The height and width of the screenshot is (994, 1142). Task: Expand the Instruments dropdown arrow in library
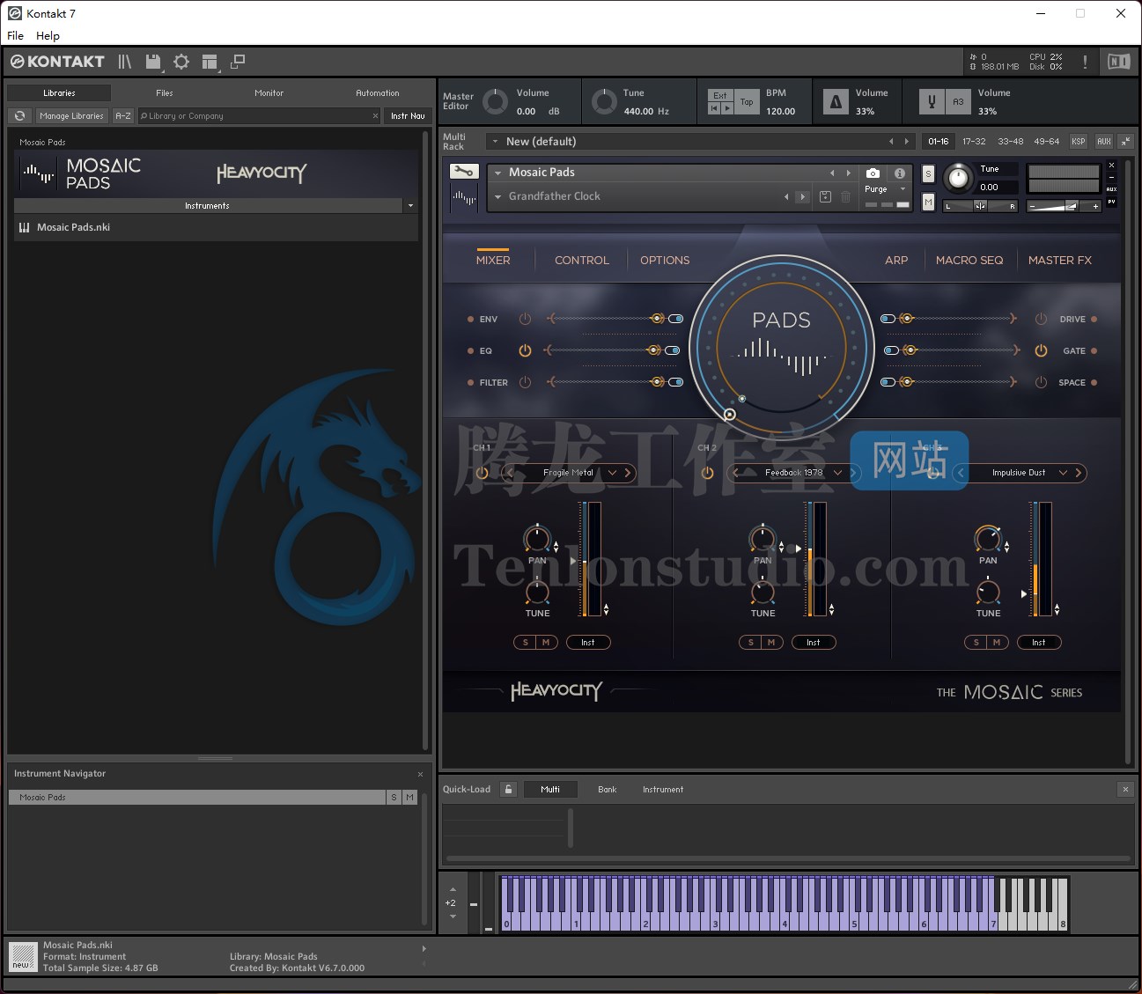point(410,206)
